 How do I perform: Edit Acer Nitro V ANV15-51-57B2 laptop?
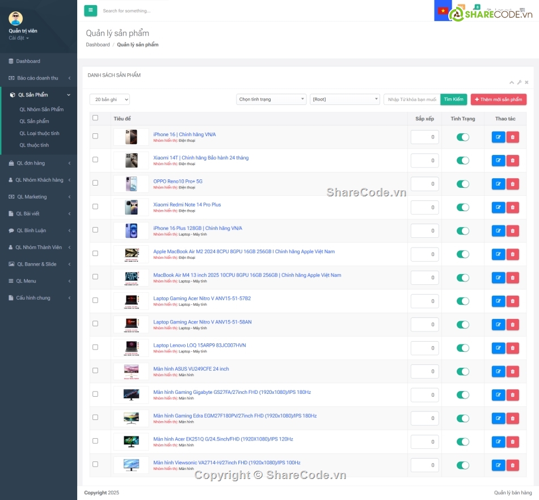tap(498, 301)
